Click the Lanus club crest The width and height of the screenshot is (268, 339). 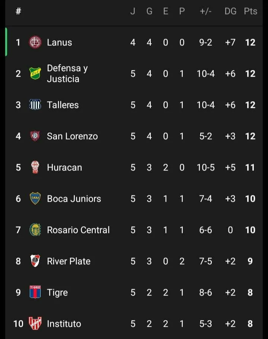click(35, 42)
